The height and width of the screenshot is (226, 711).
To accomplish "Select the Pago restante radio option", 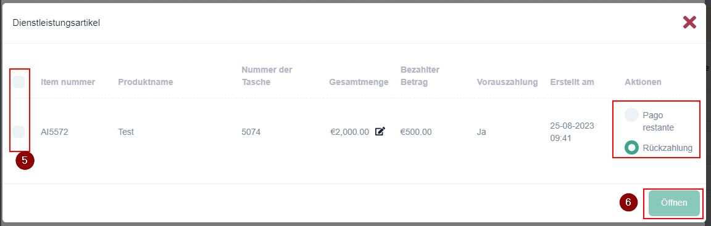I will click(x=631, y=115).
